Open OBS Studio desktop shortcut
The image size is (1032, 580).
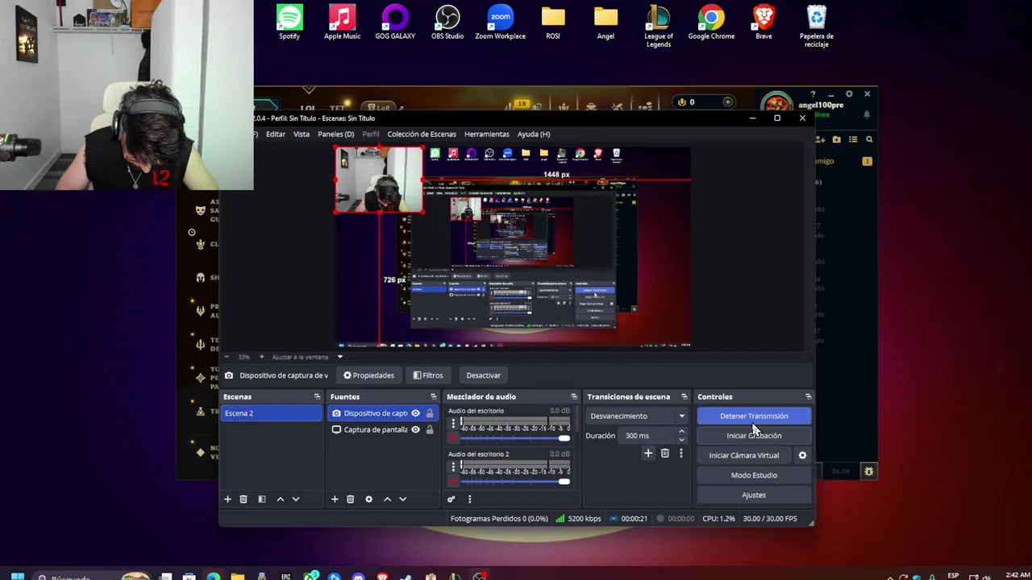(x=447, y=23)
